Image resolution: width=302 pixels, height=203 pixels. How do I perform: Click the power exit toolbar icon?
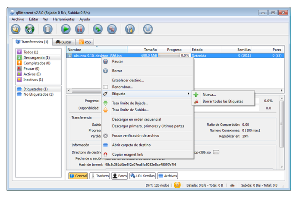click(x=148, y=29)
